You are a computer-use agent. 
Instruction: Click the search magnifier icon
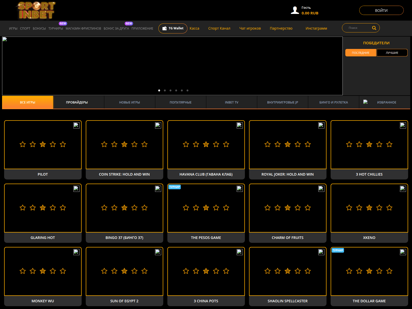coord(374,28)
